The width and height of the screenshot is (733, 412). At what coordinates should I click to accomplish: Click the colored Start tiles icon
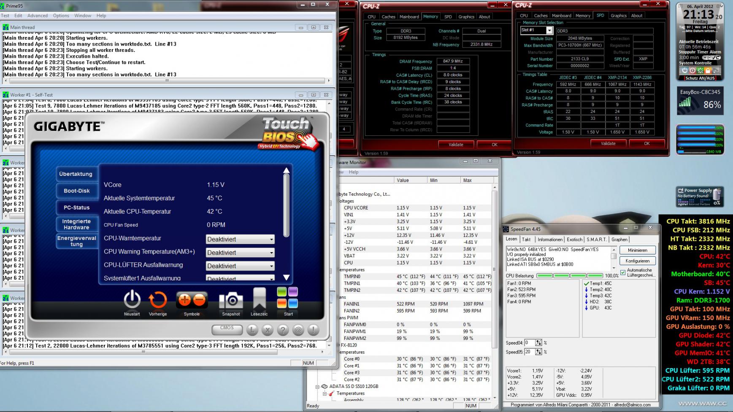click(287, 298)
